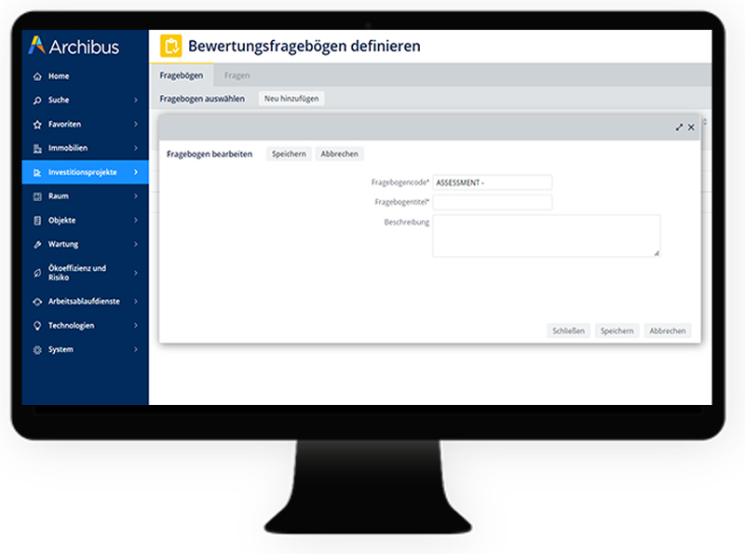
Task: Expand the Investitionsprojekte chevron
Action: pos(136,172)
